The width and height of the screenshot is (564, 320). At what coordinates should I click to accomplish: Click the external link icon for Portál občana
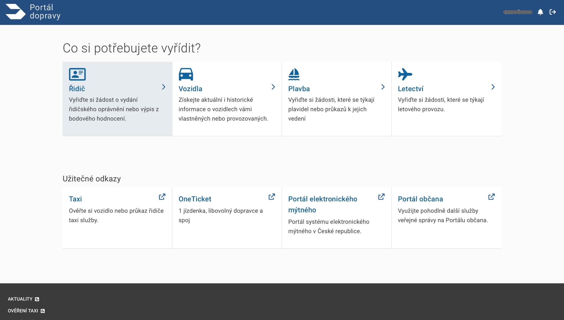[491, 197]
